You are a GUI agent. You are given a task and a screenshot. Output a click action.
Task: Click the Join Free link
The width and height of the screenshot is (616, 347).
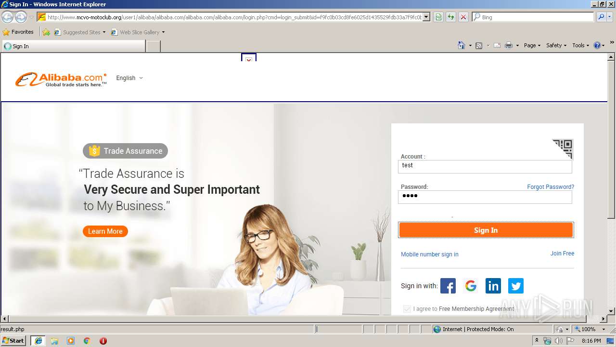pyautogui.click(x=562, y=254)
